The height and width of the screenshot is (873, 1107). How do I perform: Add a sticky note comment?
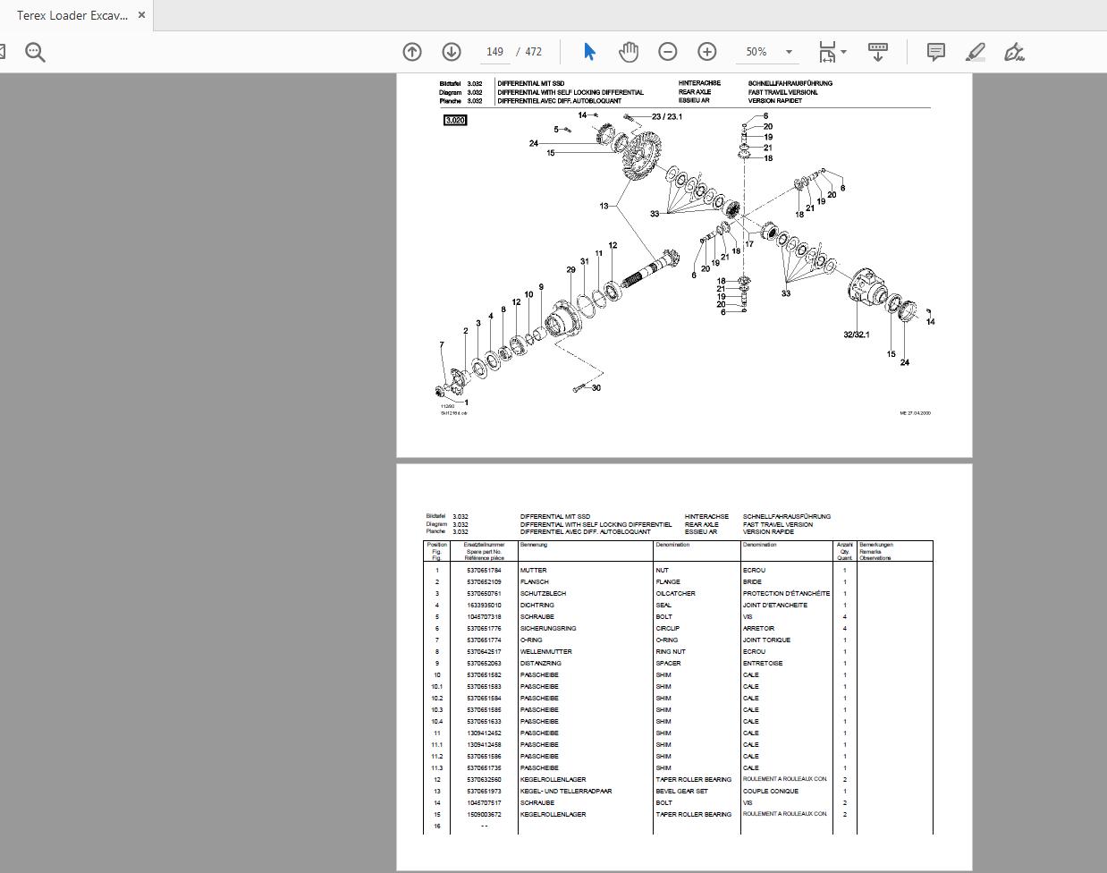935,52
